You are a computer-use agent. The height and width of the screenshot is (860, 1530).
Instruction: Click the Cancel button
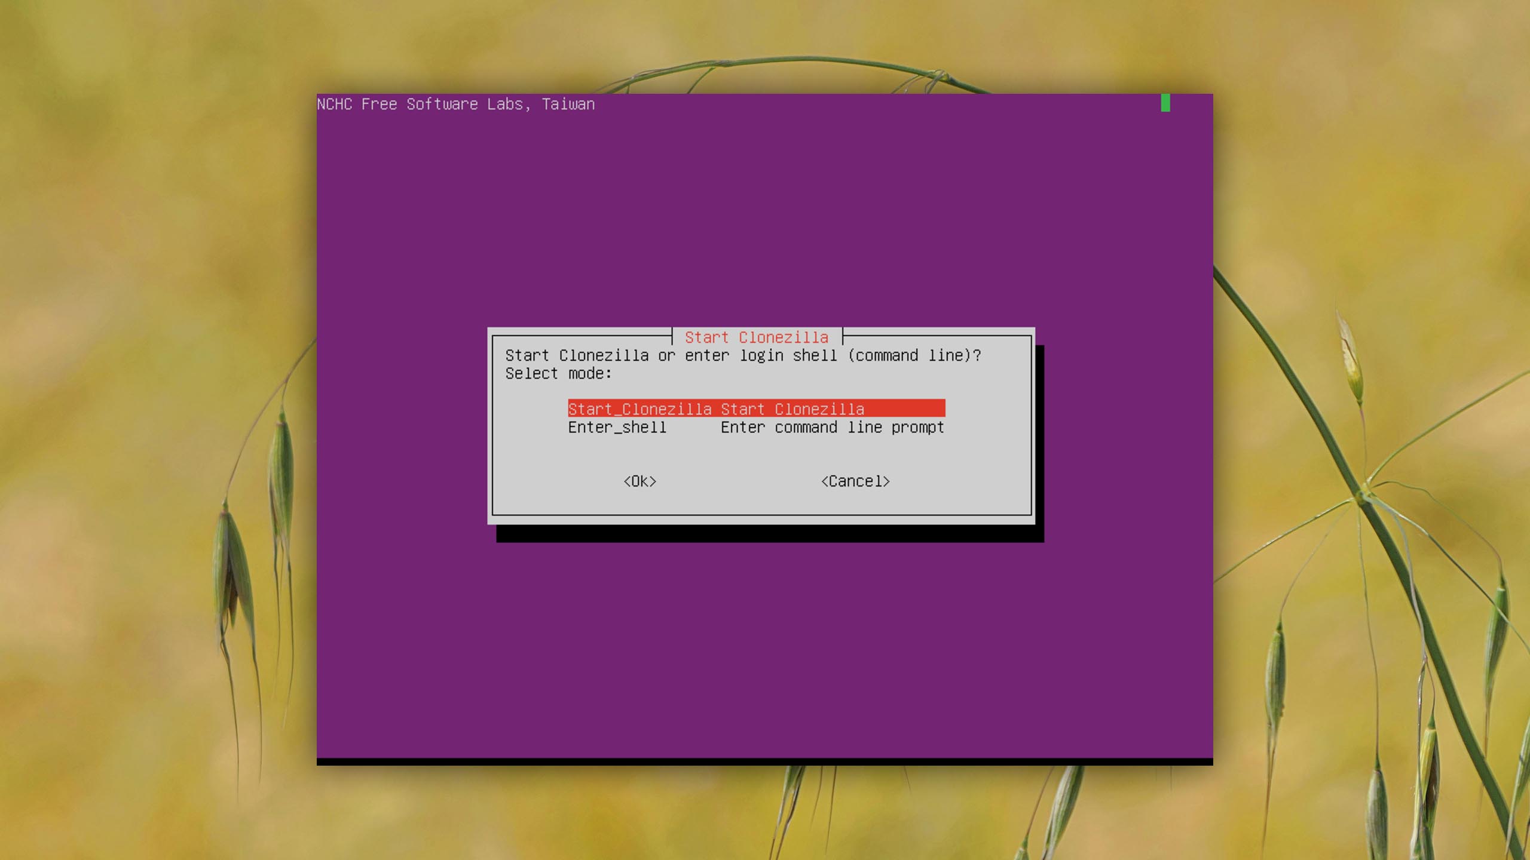point(855,481)
